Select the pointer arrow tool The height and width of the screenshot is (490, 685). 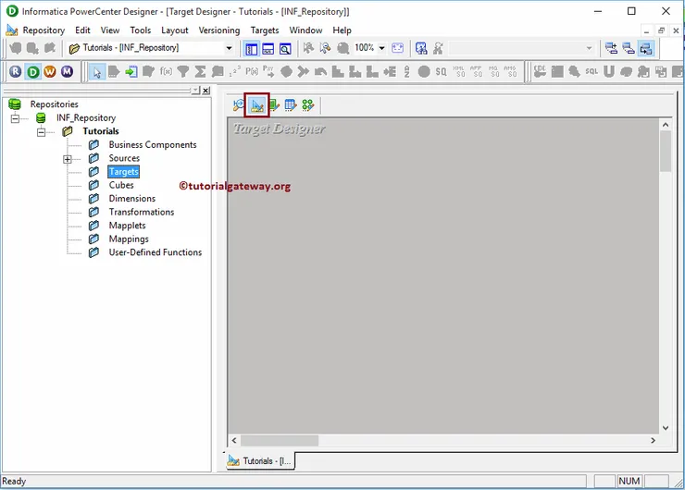point(96,72)
